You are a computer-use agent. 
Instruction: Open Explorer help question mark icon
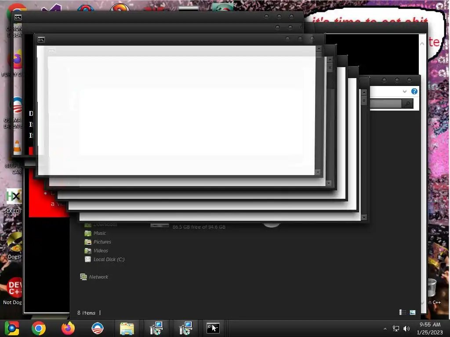coord(414,91)
